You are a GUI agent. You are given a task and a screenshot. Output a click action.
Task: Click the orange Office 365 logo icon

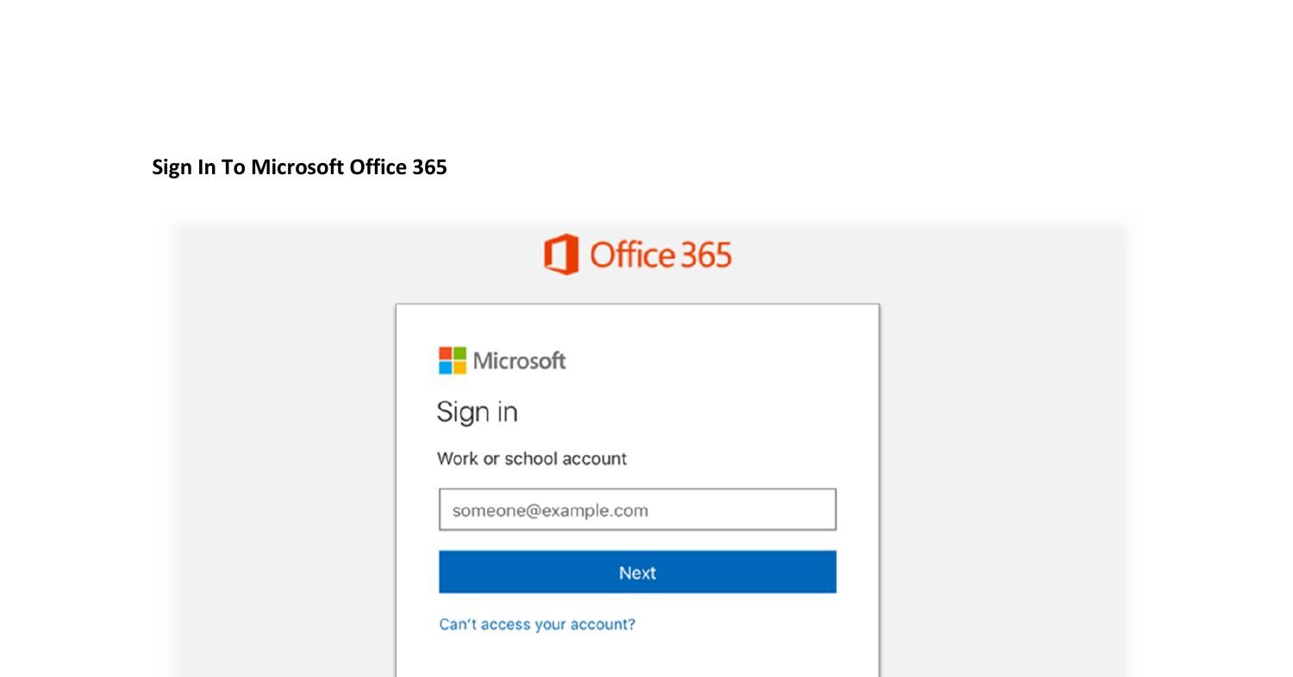coord(561,254)
